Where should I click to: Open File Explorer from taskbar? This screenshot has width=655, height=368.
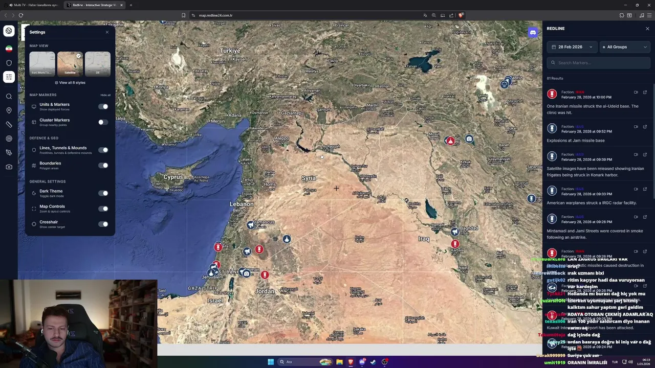[339, 362]
